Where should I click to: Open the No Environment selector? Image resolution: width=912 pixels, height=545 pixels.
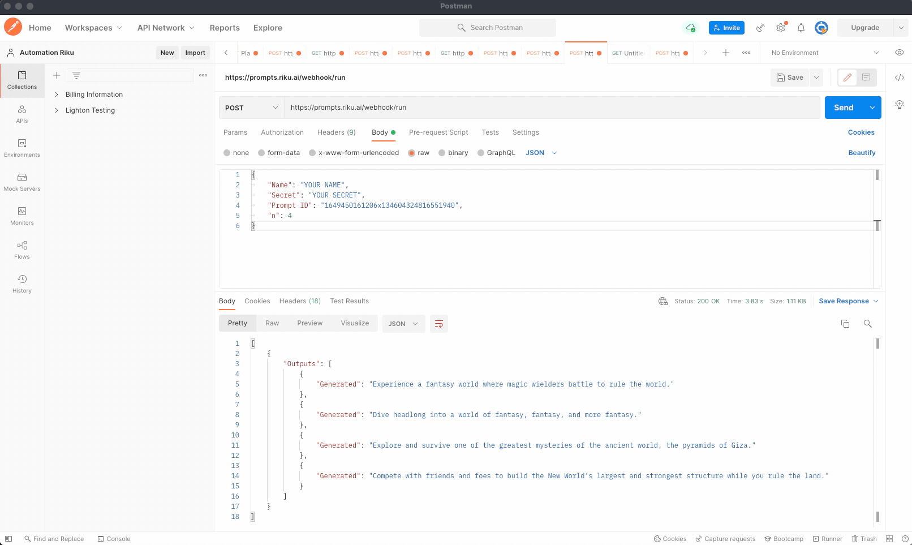pyautogui.click(x=825, y=53)
